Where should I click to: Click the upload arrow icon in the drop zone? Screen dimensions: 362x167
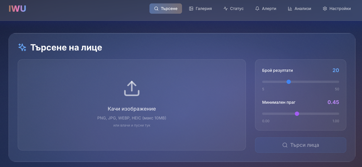[132, 88]
